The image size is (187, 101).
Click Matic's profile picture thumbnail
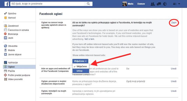(125, 4)
